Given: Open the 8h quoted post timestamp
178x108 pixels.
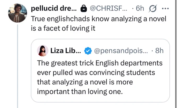Looking at the screenshot, I should [159, 51].
